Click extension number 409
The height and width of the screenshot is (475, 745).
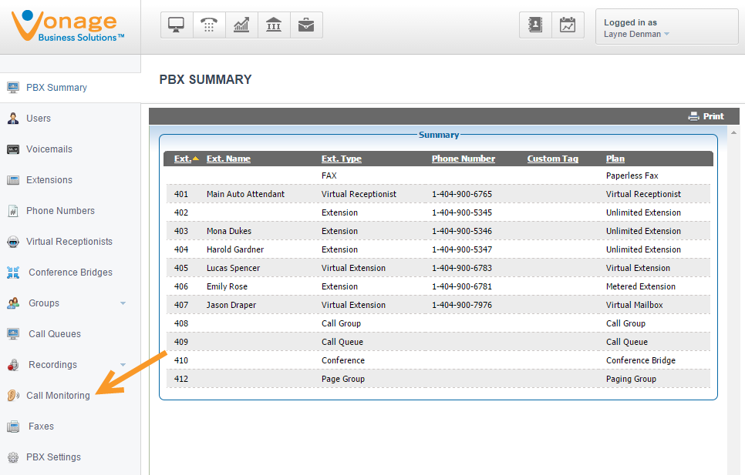click(181, 342)
